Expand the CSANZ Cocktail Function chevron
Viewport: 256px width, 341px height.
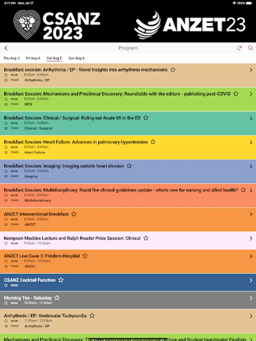click(x=251, y=280)
